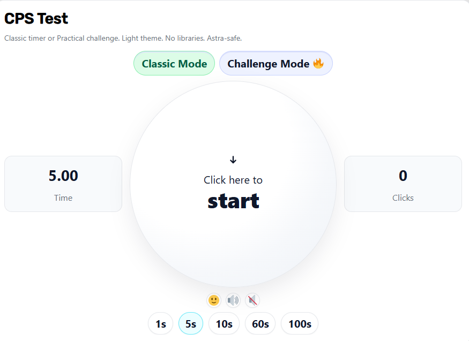469x341 pixels.
Task: Enable sound using the speaker icon
Action: [x=233, y=300]
